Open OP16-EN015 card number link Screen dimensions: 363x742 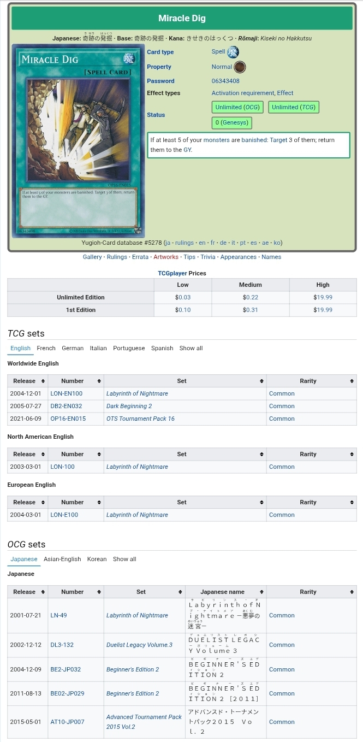click(68, 419)
